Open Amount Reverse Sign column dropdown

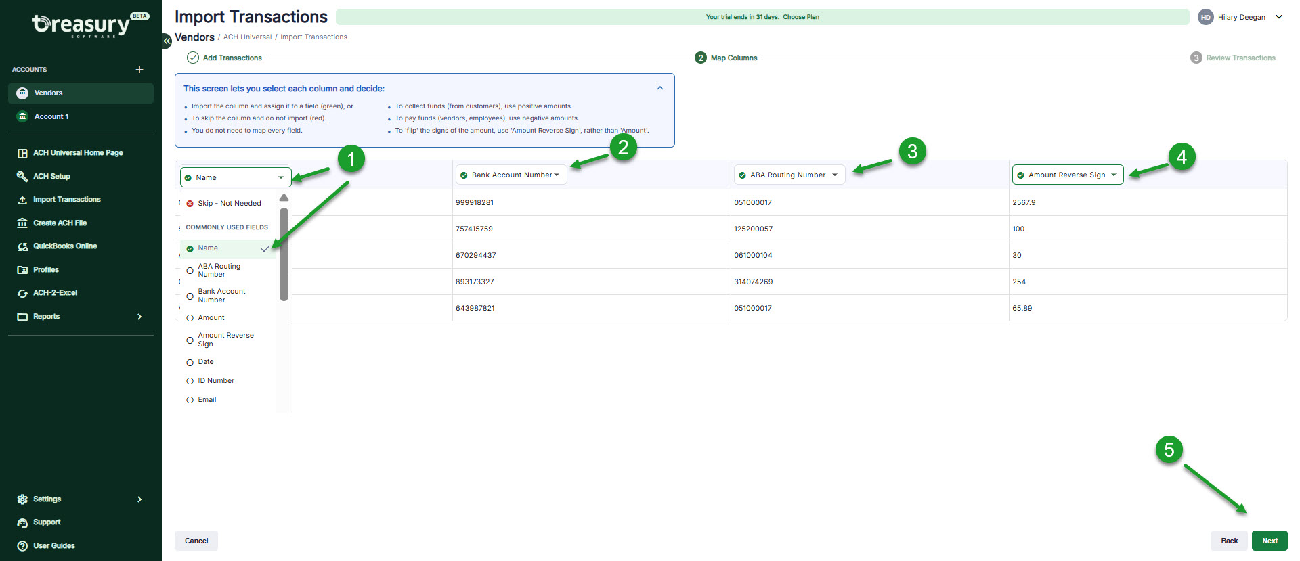coord(1068,175)
